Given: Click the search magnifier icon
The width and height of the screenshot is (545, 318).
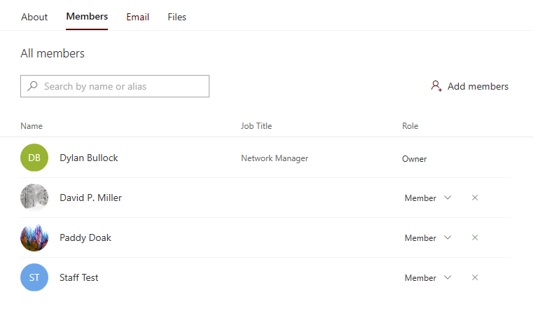Looking at the screenshot, I should click(x=33, y=85).
